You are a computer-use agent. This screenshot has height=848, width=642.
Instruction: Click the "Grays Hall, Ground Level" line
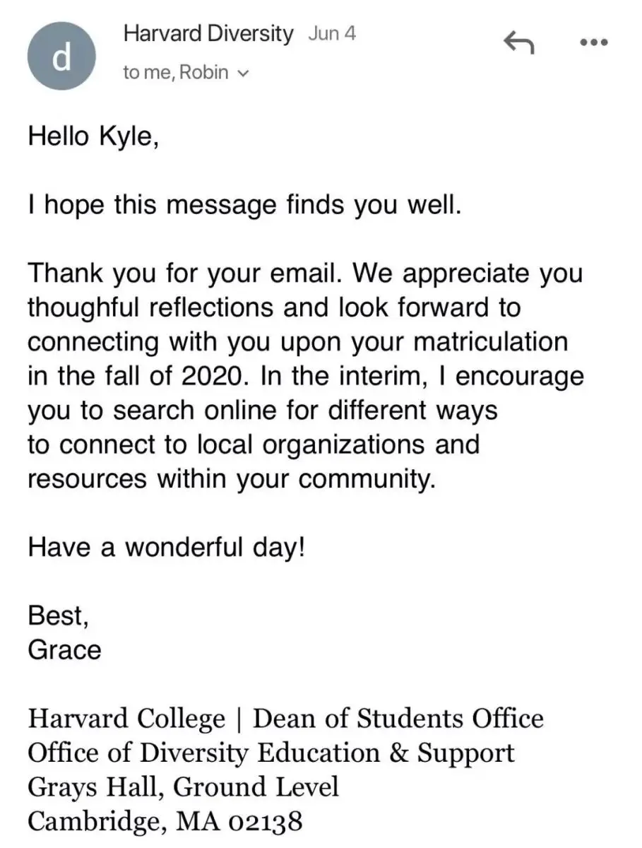pos(183,787)
